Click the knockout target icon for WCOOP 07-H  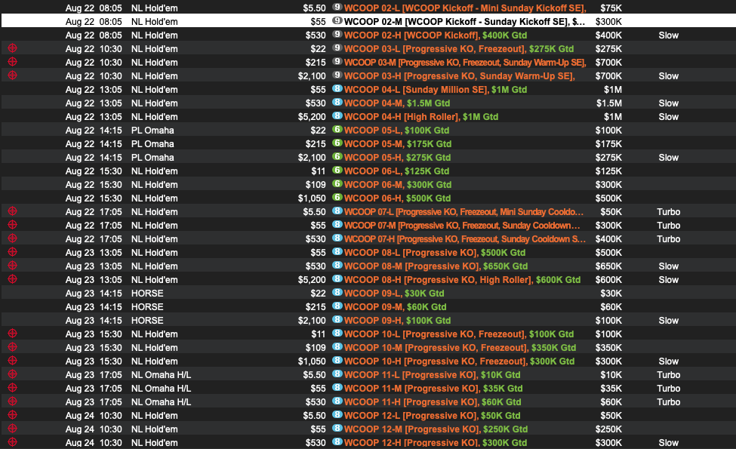tap(13, 238)
